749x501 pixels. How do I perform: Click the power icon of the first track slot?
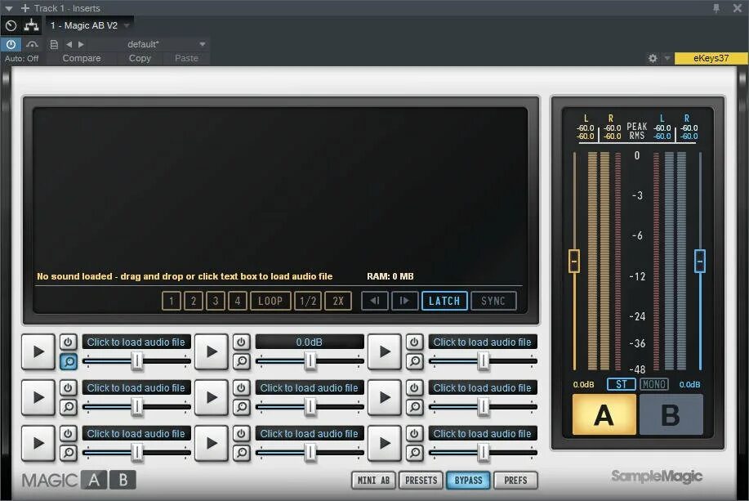pos(69,342)
